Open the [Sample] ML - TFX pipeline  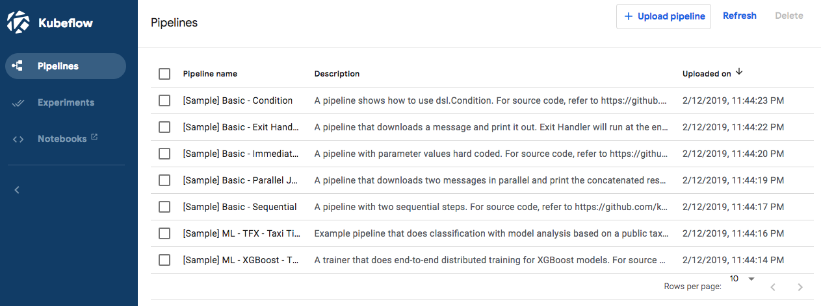tap(241, 233)
